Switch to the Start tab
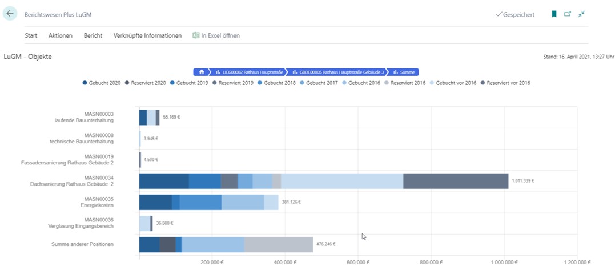 pos(31,35)
